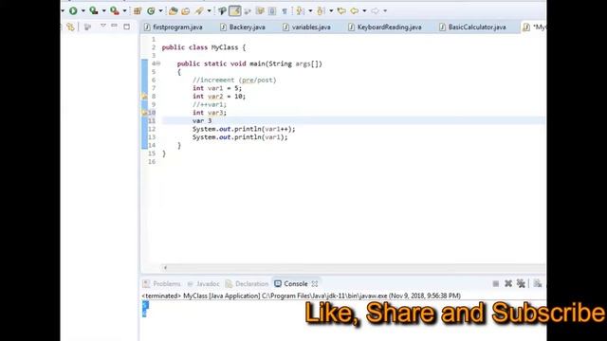Switch to the KeyboardReading.java tab
The height and width of the screenshot is (341, 607).
(x=385, y=27)
